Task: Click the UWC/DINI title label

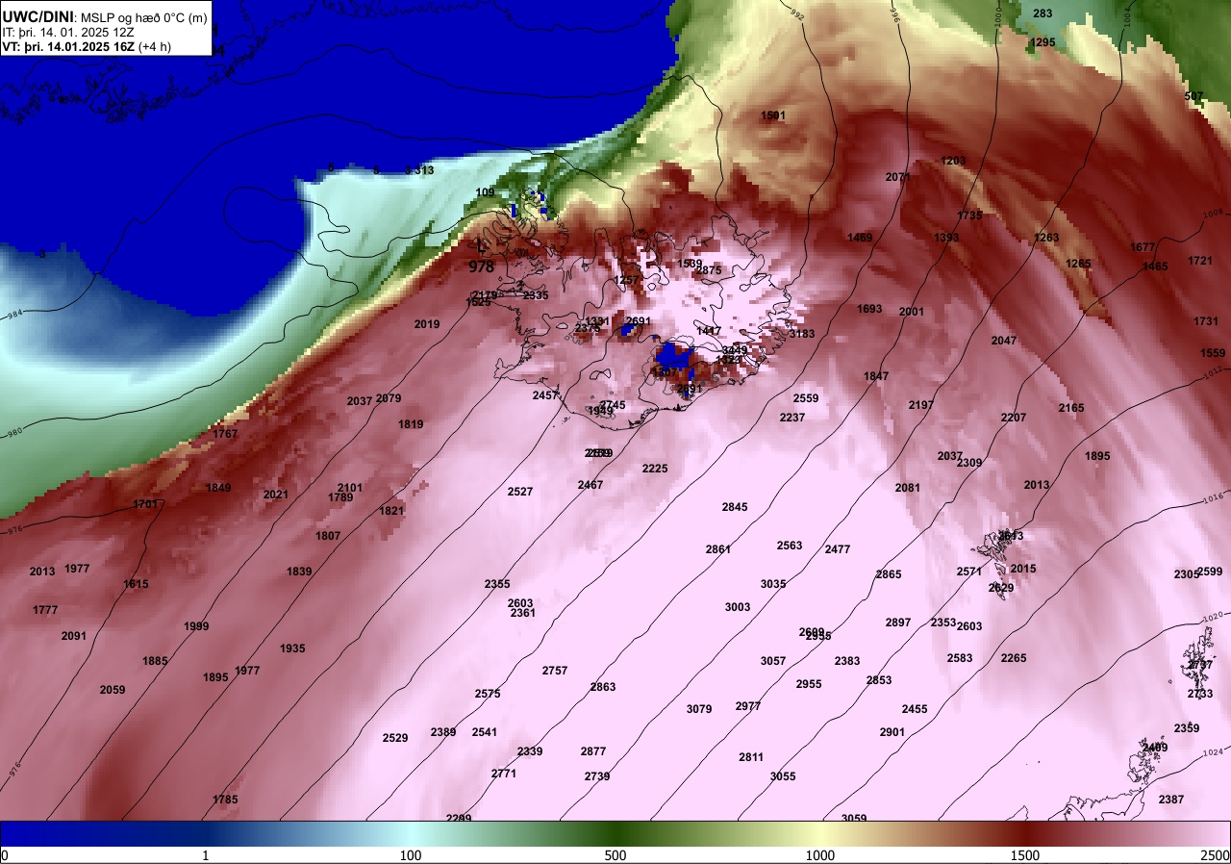Action: pos(38,17)
